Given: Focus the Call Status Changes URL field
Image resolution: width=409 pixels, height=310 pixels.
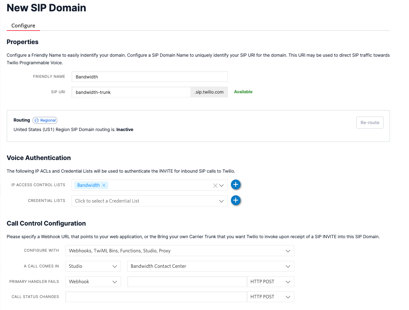Looking at the screenshot, I should coord(156,297).
